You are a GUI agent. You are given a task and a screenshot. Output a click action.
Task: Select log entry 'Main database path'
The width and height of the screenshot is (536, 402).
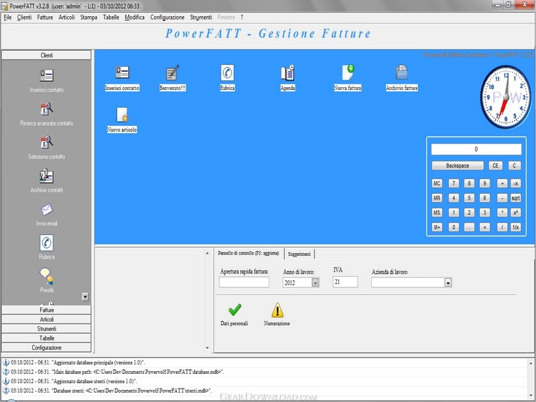pos(264,372)
